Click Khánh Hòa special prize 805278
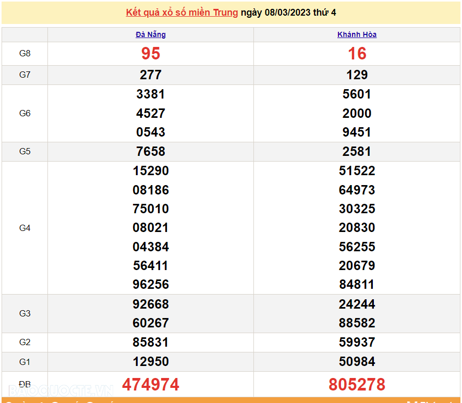Image resolution: width=462 pixels, height=403 pixels. 357,385
